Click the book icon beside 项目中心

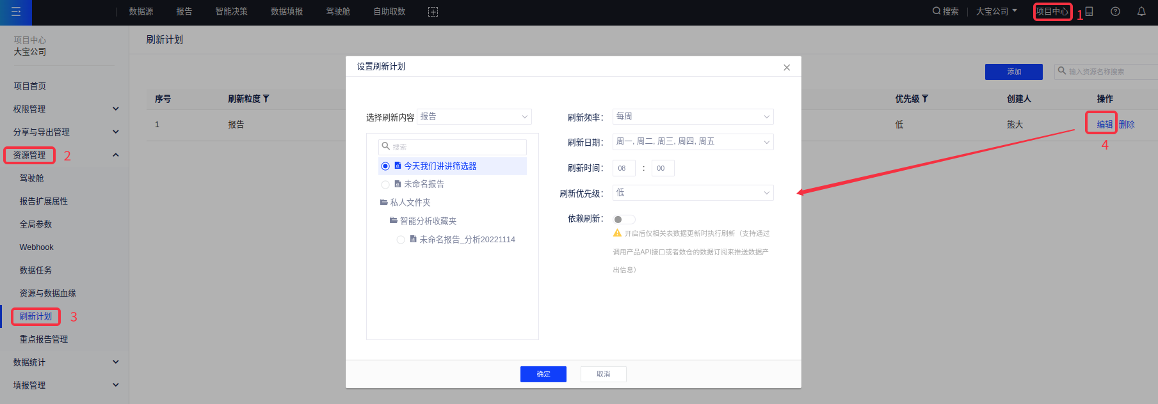coord(1089,12)
